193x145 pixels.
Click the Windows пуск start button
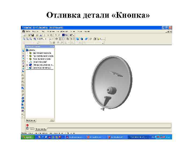[x=28, y=137]
